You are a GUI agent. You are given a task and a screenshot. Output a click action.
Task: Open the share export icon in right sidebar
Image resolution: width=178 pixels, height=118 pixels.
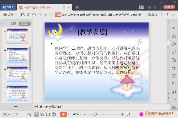click(x=174, y=84)
